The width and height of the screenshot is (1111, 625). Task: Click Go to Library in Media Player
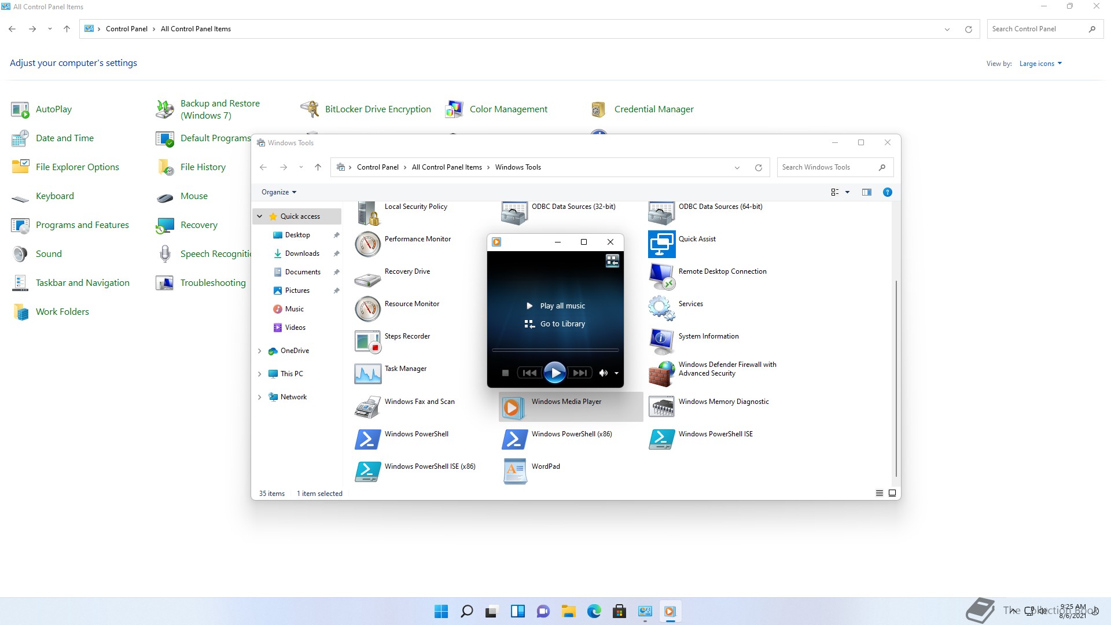(555, 323)
